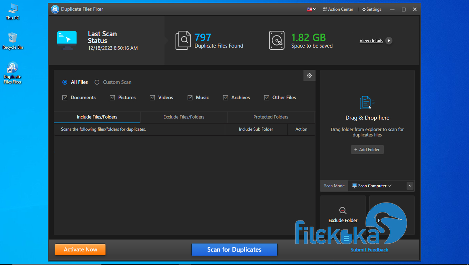The height and width of the screenshot is (265, 469).
Task: Minimize the Duplicate Files Fixer window
Action: [x=392, y=9]
